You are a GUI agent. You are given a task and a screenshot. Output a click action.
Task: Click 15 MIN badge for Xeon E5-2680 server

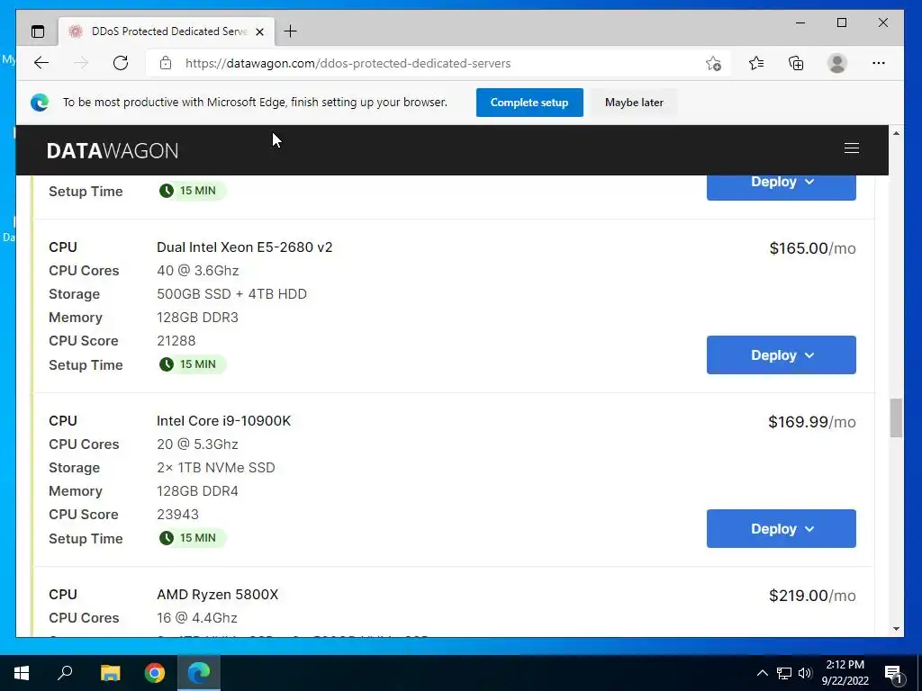(193, 364)
